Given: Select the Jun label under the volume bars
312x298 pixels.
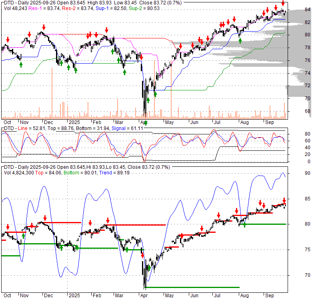Looking at the screenshot, I should pos(194,122).
